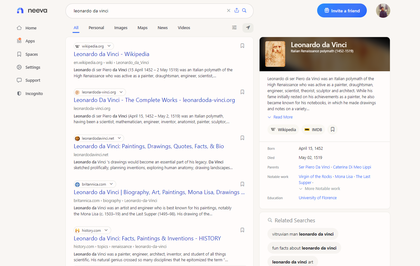Viewport: 420px width, 266px height.
Task: Open Support in the sidebar
Action: coord(28,80)
